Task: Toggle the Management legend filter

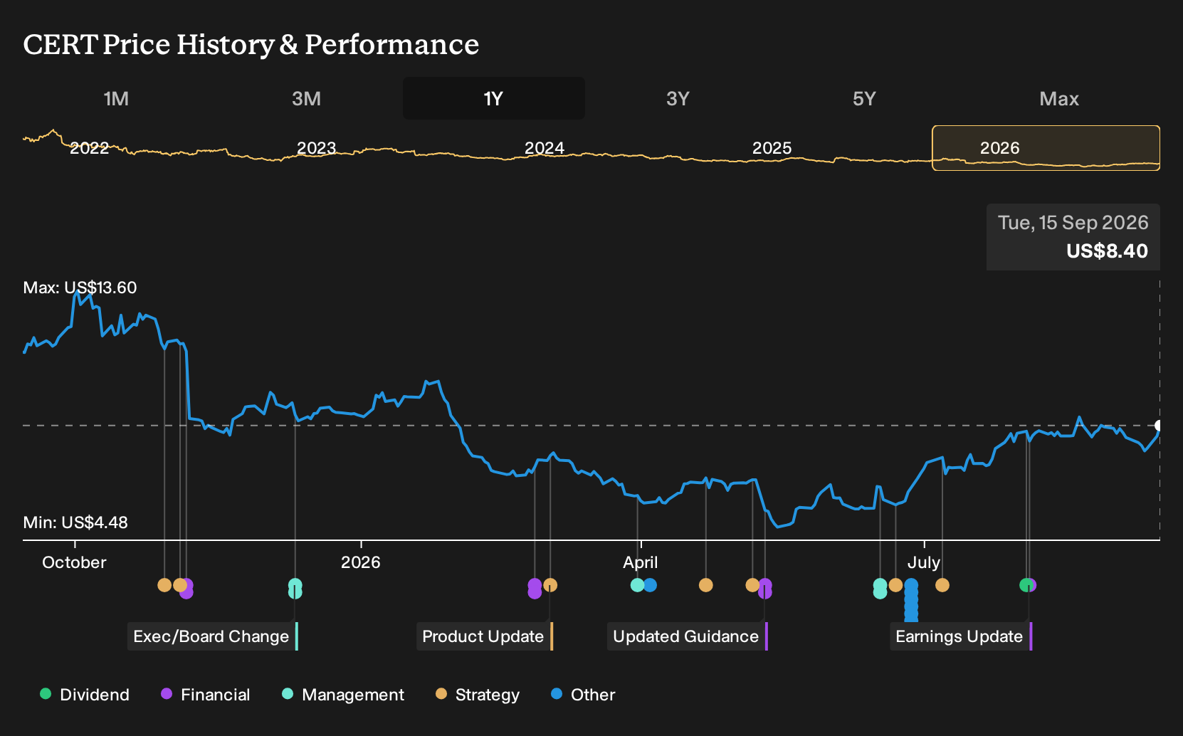Action: pyautogui.click(x=342, y=695)
